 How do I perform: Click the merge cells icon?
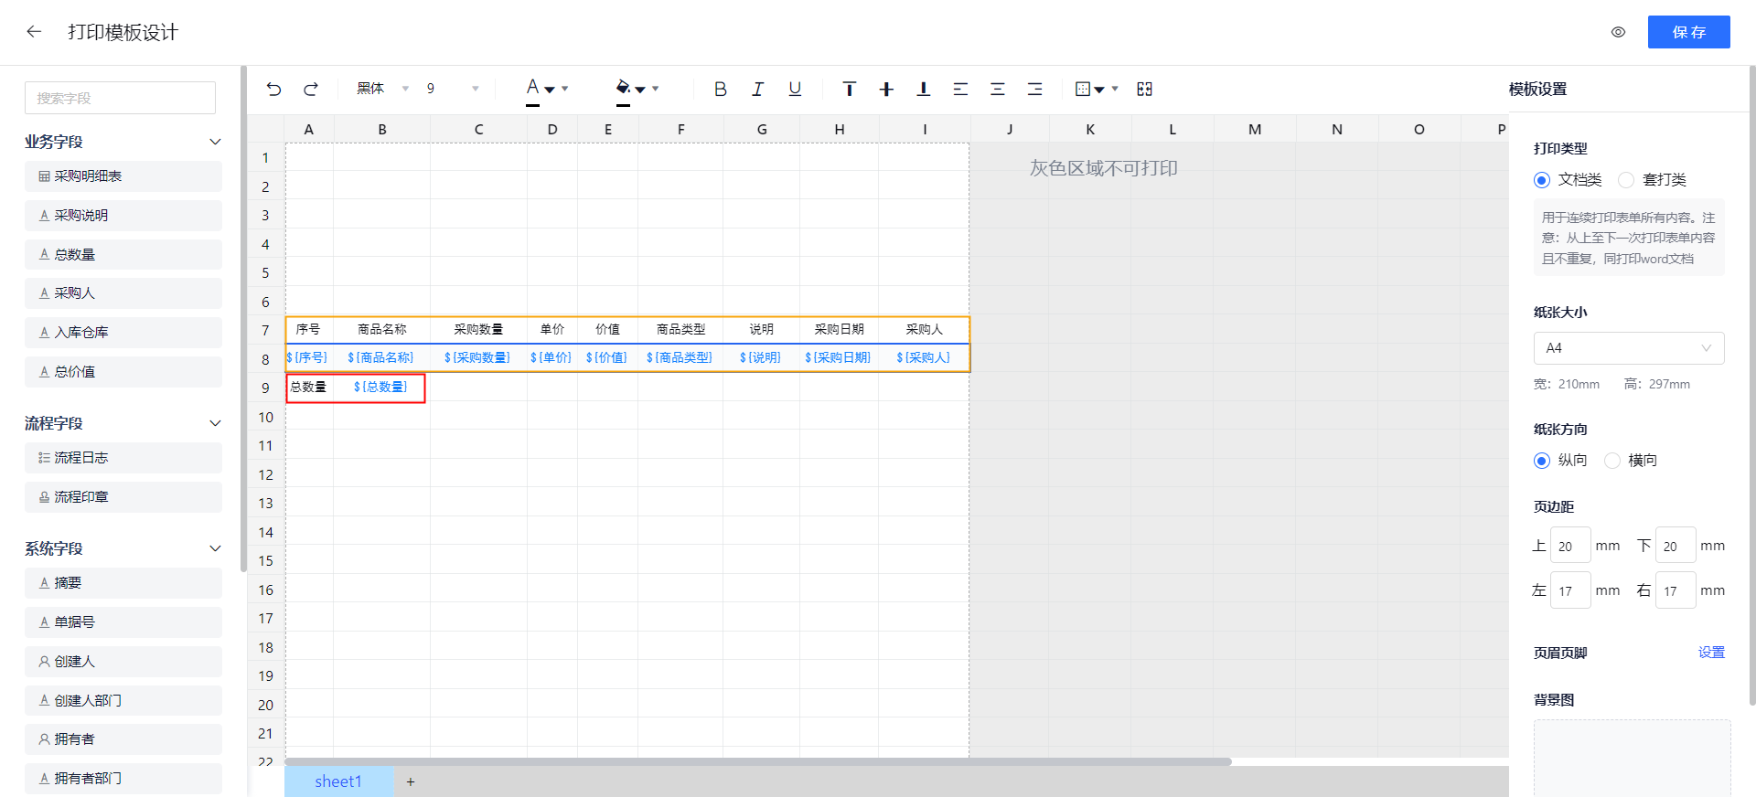(x=1144, y=89)
